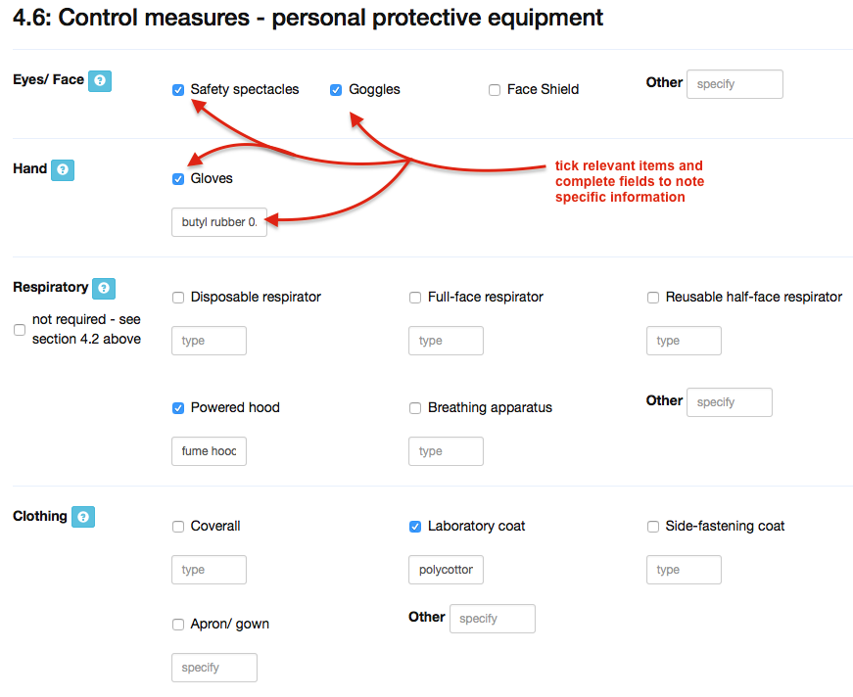This screenshot has height=697, width=853.
Task: Enable the Breathing apparatus checkbox
Action: (415, 408)
